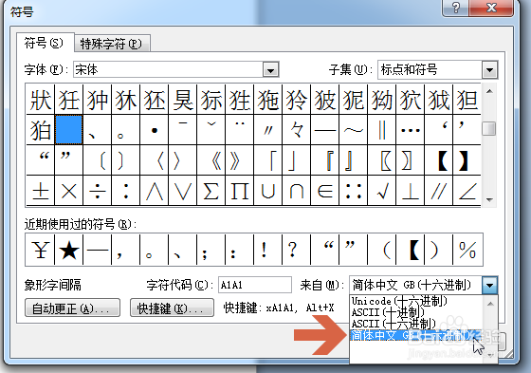
Task: Choose the character 狙 in the first row
Action: click(x=467, y=100)
